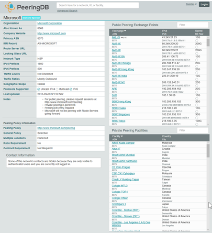This screenshot has height=233, width=212.
Task: Select the Mostly Outbound traffic ratio text
Action: (x=47, y=79)
